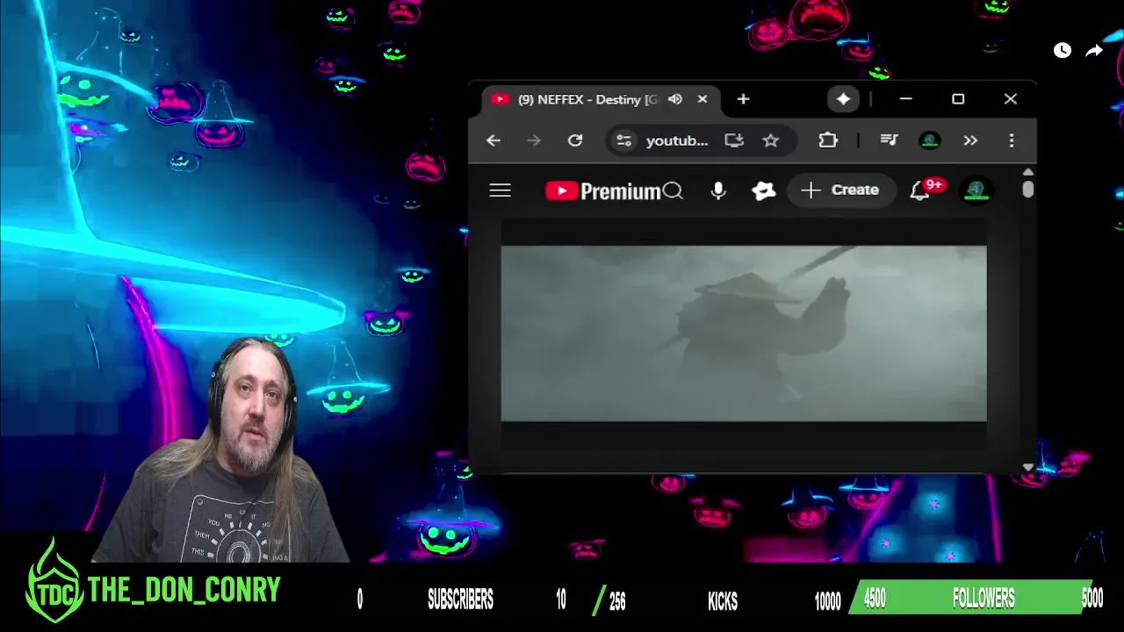The width and height of the screenshot is (1124, 632).
Task: Click the scrollbar up arrow
Action: point(1028,172)
